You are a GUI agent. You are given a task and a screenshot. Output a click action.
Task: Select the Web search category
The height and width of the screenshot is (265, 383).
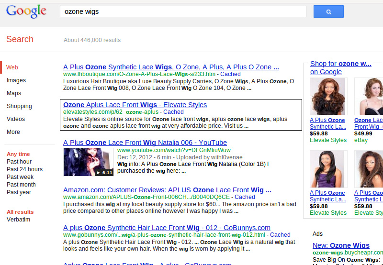(12, 67)
